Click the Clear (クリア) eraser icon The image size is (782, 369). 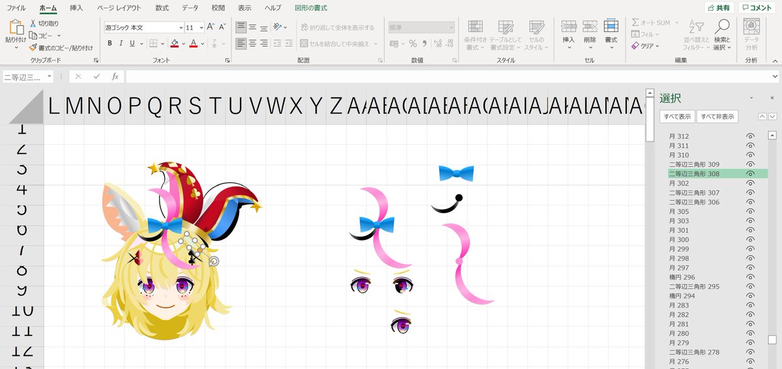(635, 46)
